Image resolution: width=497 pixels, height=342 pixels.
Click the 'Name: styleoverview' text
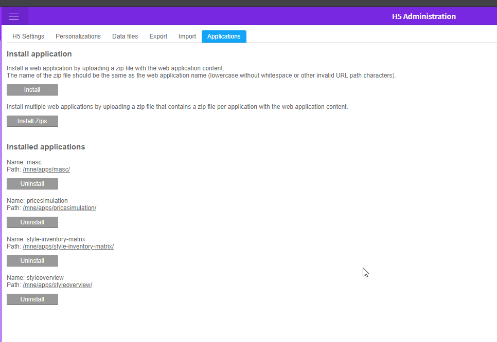35,278
